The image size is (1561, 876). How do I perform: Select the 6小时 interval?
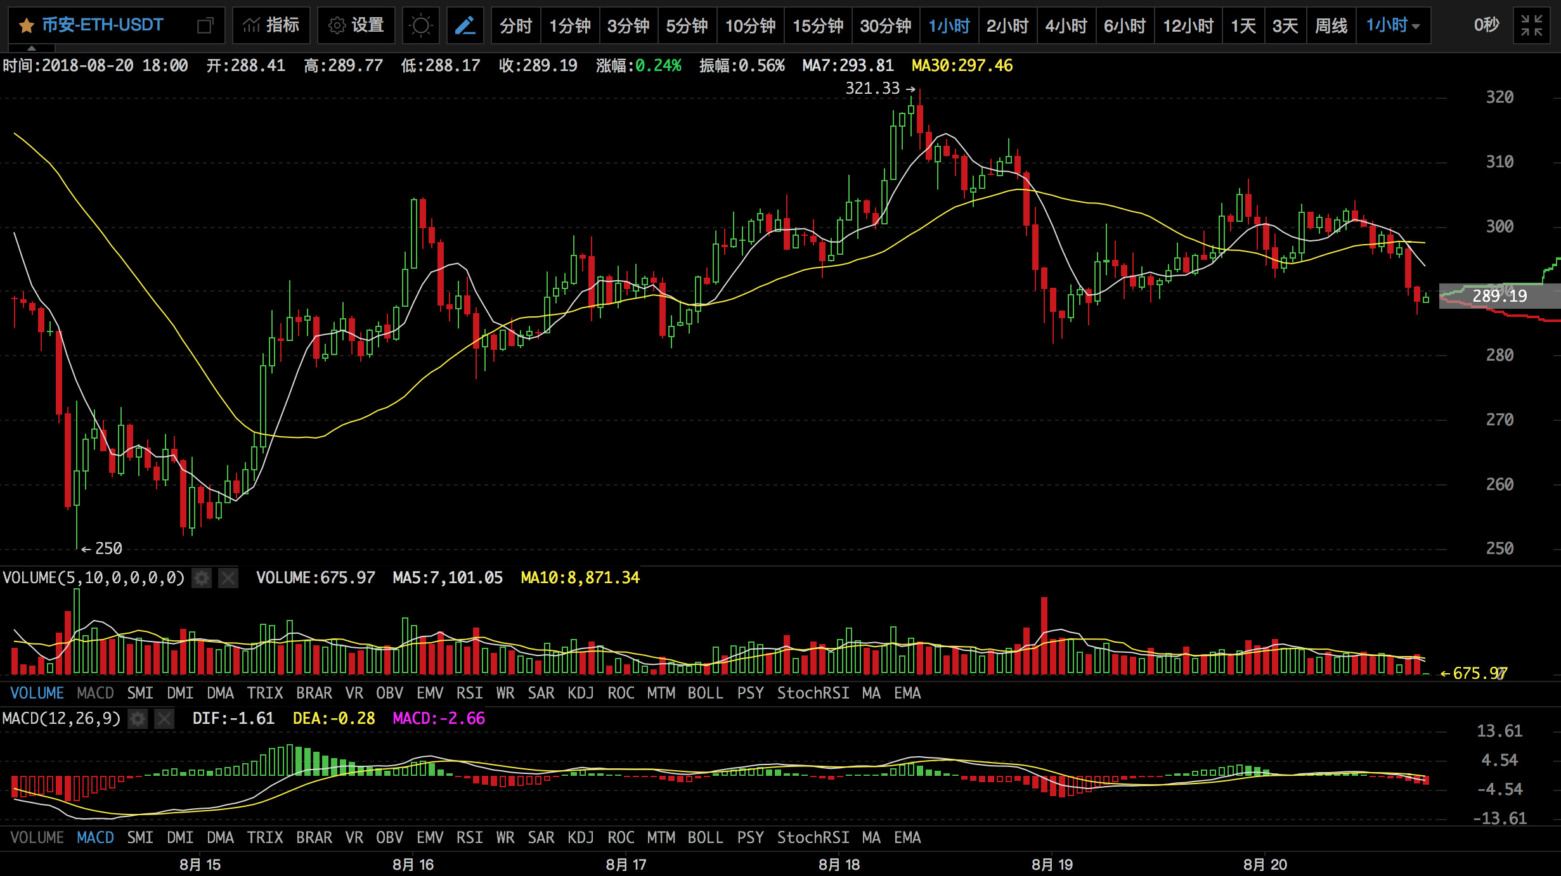(x=1125, y=26)
